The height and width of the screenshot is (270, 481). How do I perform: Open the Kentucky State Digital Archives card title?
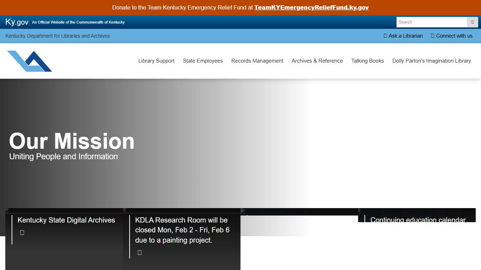pos(66,220)
